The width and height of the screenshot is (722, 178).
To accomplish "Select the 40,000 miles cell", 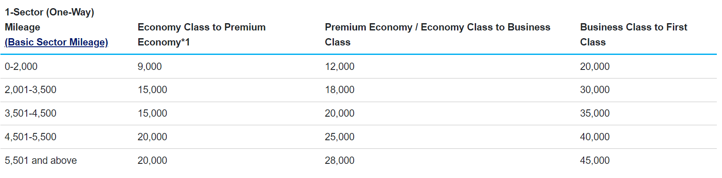I will [594, 137].
